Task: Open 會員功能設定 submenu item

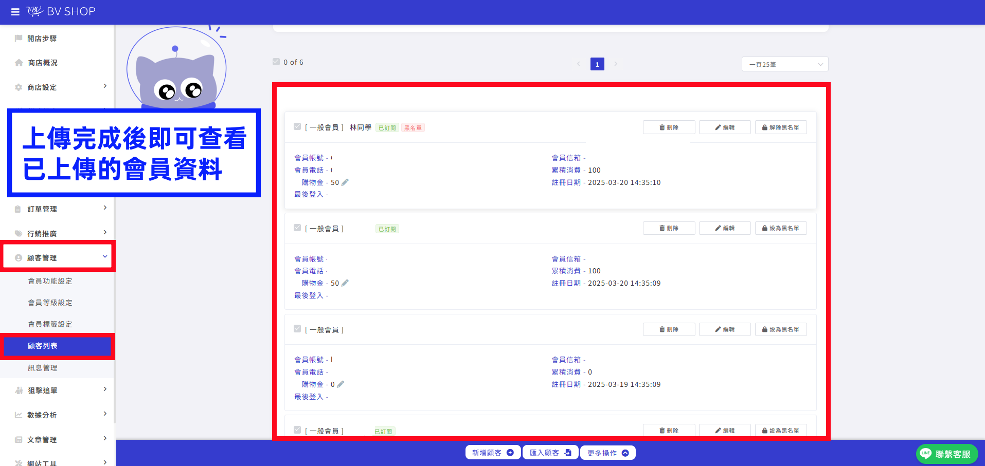Action: 50,281
